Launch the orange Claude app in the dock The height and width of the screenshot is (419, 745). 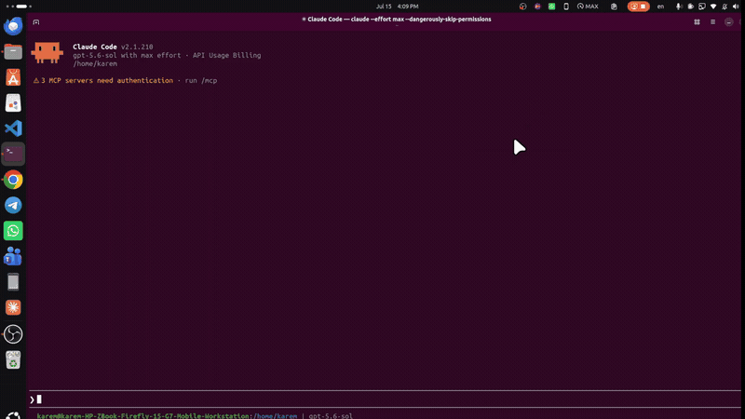(13, 308)
